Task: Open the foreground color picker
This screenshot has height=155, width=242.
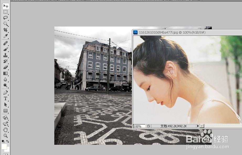Action: [4, 146]
